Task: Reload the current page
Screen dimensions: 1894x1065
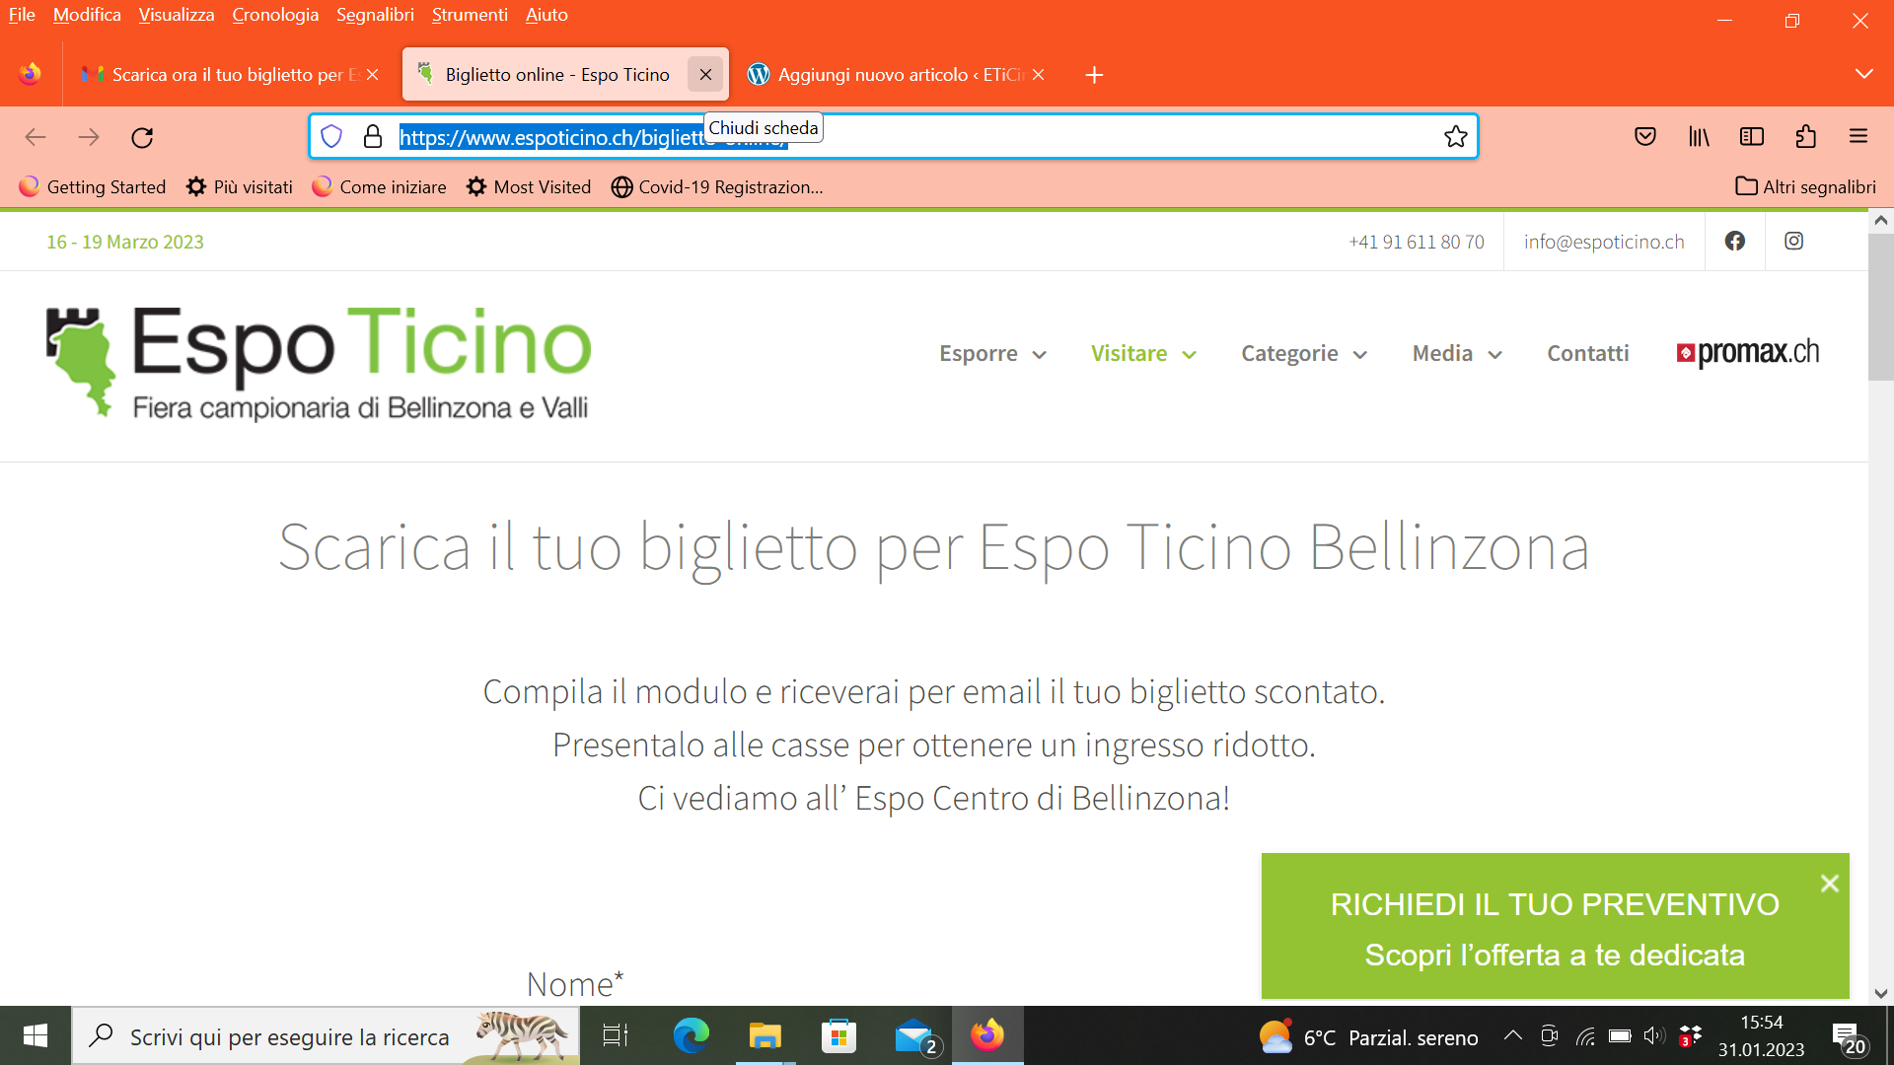Action: click(x=142, y=137)
